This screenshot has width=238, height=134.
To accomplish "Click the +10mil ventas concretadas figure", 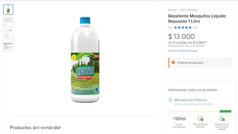I will point(179,119).
